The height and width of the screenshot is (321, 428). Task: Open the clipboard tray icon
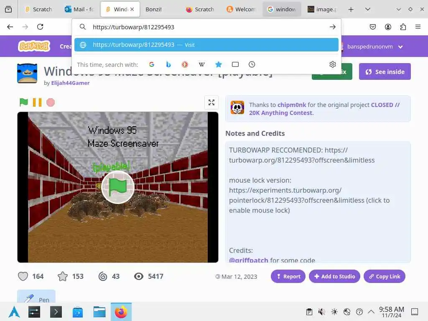tap(309, 312)
